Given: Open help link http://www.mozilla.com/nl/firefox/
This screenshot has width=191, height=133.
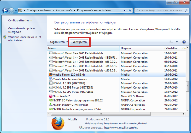Looking at the screenshot, I should pos(125,123).
